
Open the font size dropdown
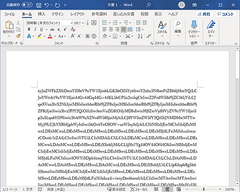pyautogui.click(x=83, y=23)
